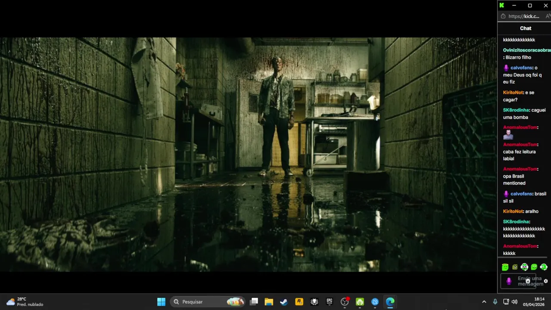Open the Read aloud icon in the address bar

click(548, 16)
